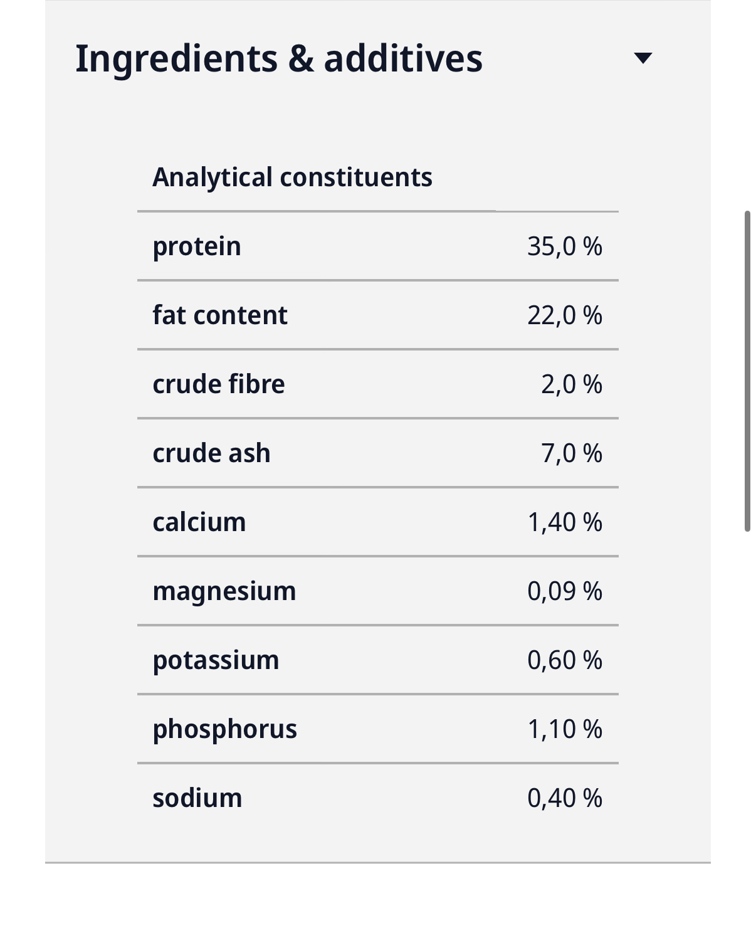Click the 0,09 % magnesium value

click(565, 591)
